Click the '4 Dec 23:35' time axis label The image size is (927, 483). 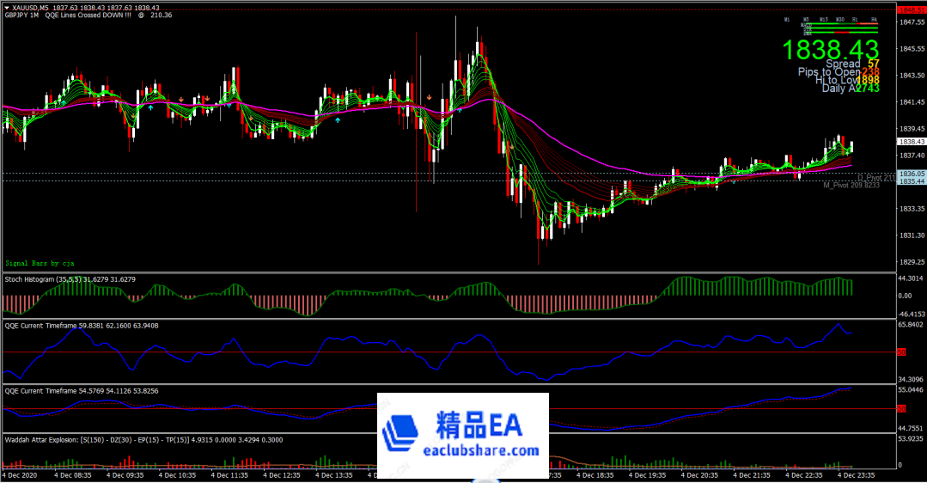tap(856, 474)
